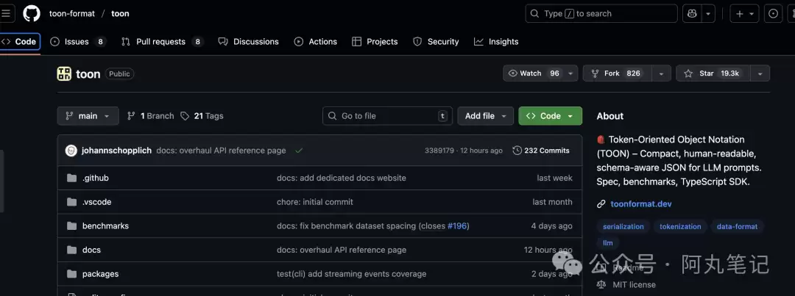Star the toon repository

click(x=713, y=73)
